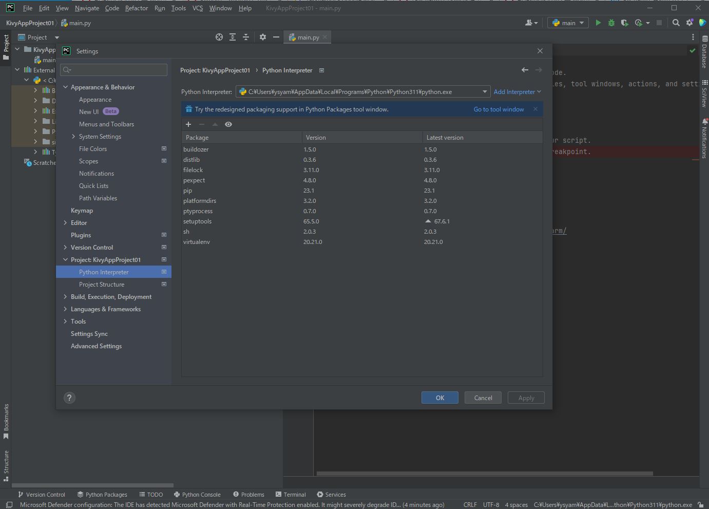Toggle the show early releases eye icon
The width and height of the screenshot is (709, 509).
pyautogui.click(x=228, y=124)
